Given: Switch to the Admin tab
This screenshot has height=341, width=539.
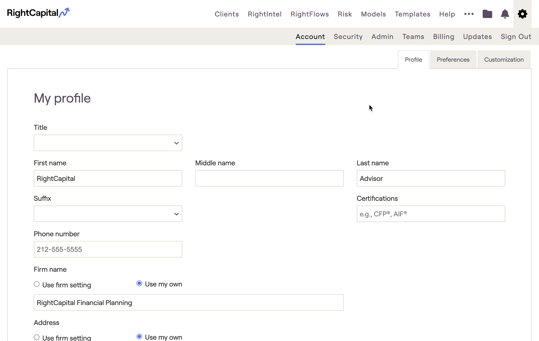Looking at the screenshot, I should click(x=382, y=37).
